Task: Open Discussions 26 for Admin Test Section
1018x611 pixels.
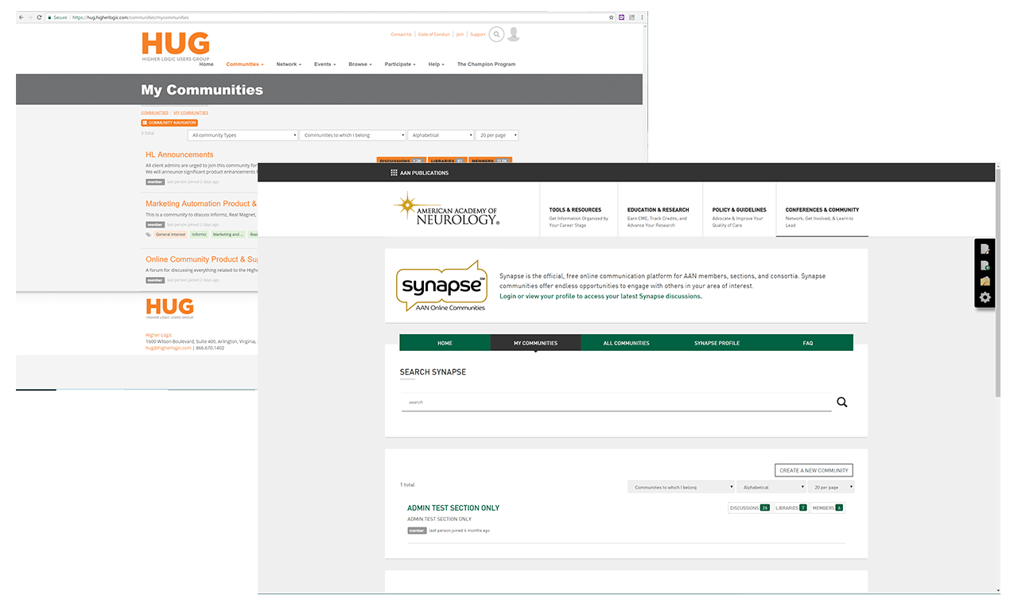Action: 749,508
